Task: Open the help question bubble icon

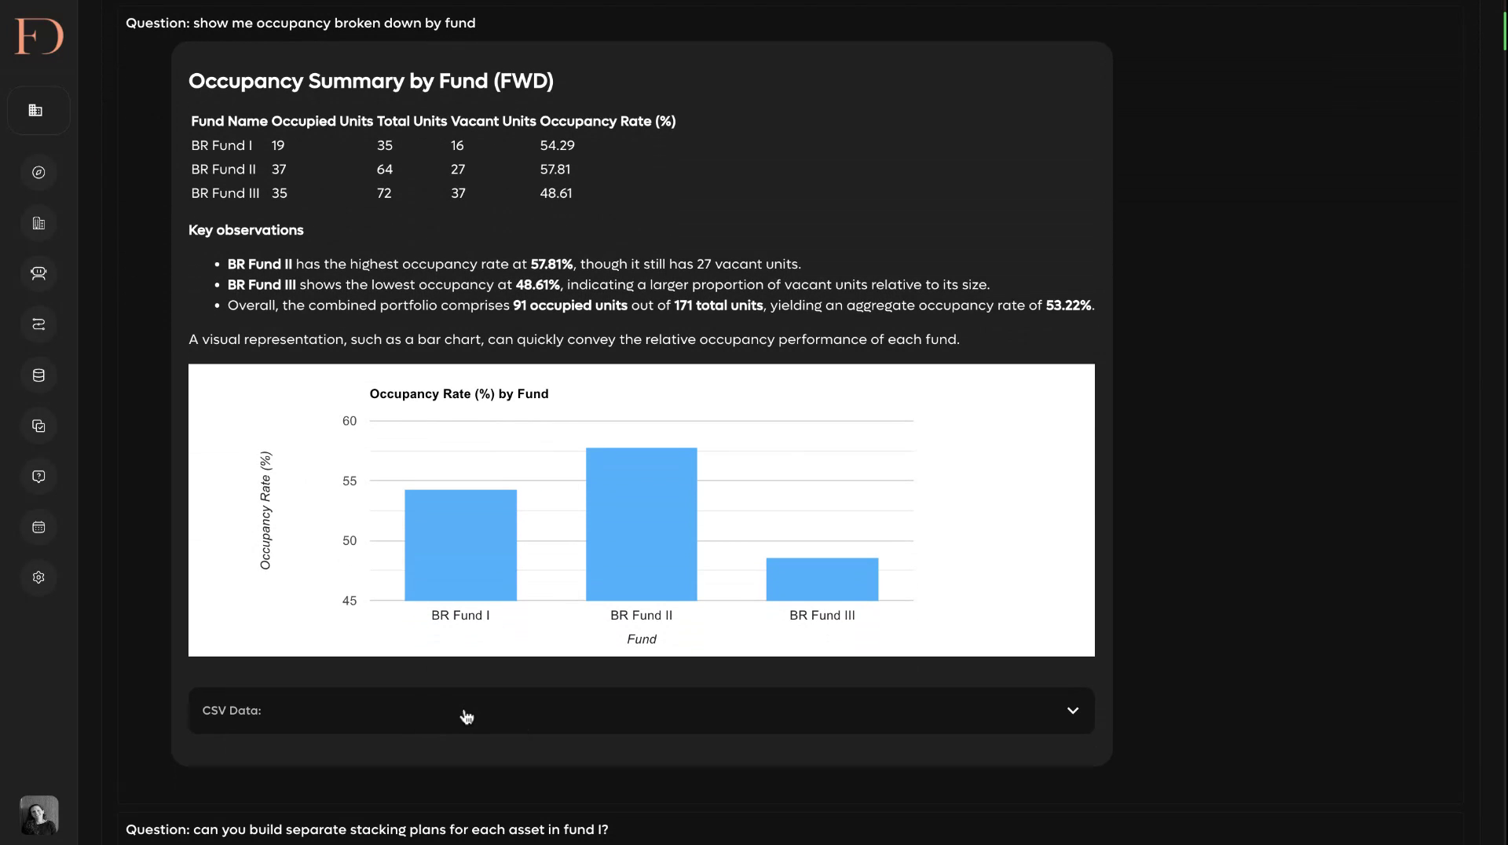Action: pos(38,477)
